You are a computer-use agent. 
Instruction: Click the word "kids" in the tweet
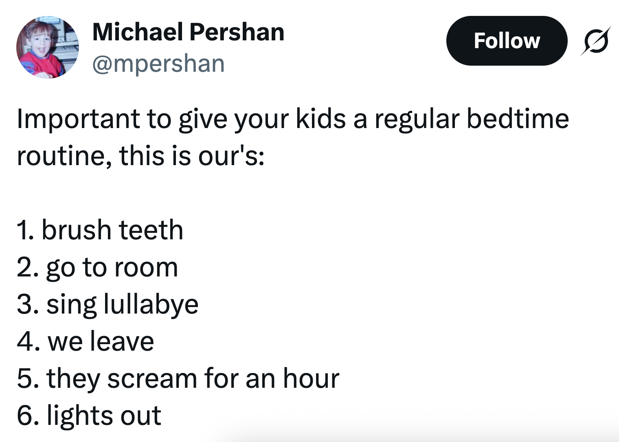point(320,119)
